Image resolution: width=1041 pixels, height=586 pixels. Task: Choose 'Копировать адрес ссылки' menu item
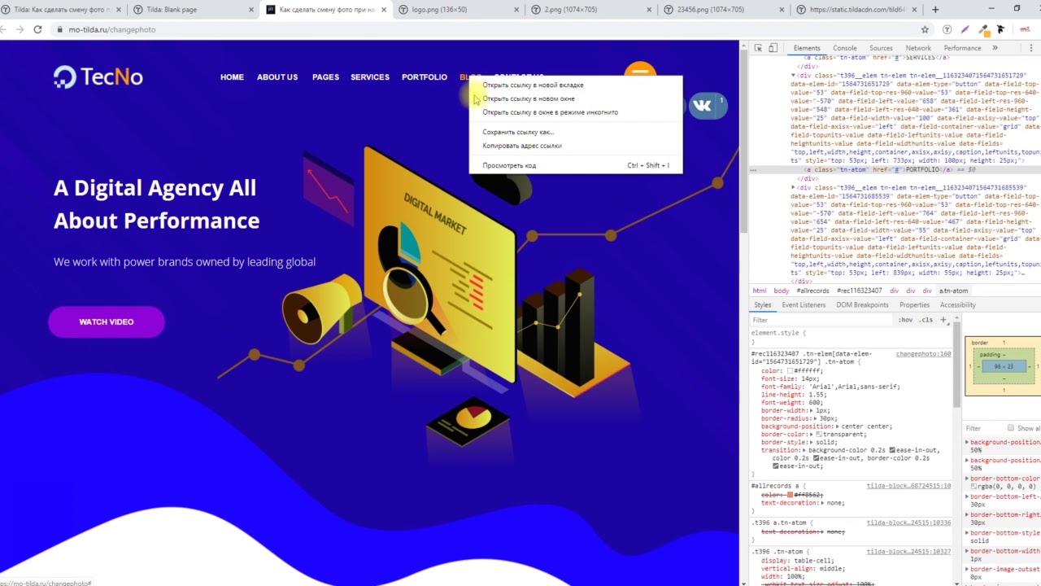pyautogui.click(x=576, y=146)
